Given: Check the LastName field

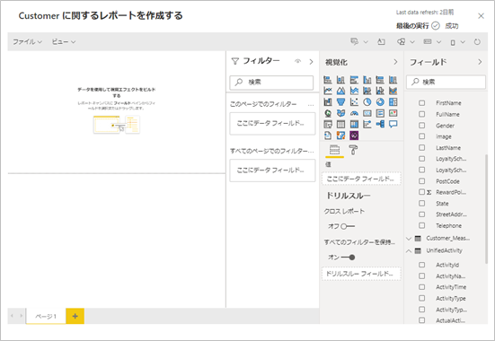Looking at the screenshot, I should 421,148.
